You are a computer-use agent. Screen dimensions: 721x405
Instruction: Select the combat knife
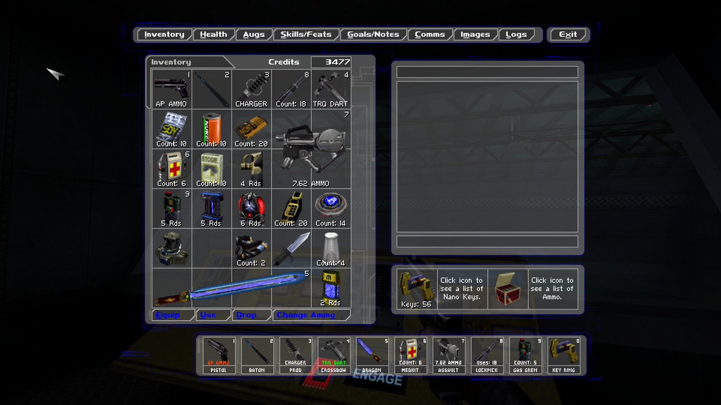[291, 247]
